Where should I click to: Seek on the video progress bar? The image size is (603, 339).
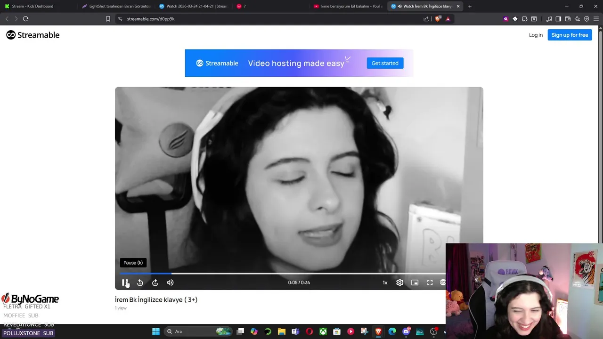(x=283, y=273)
